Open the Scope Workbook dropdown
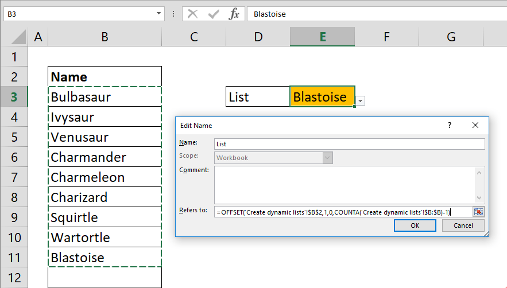 [x=327, y=158]
